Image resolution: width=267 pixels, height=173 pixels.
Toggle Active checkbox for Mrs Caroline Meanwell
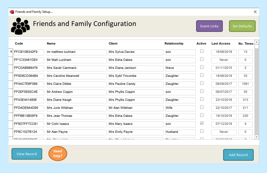click(x=202, y=75)
